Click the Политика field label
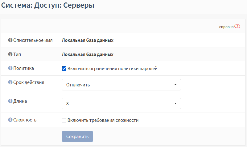The image size is (247, 147). point(24,68)
